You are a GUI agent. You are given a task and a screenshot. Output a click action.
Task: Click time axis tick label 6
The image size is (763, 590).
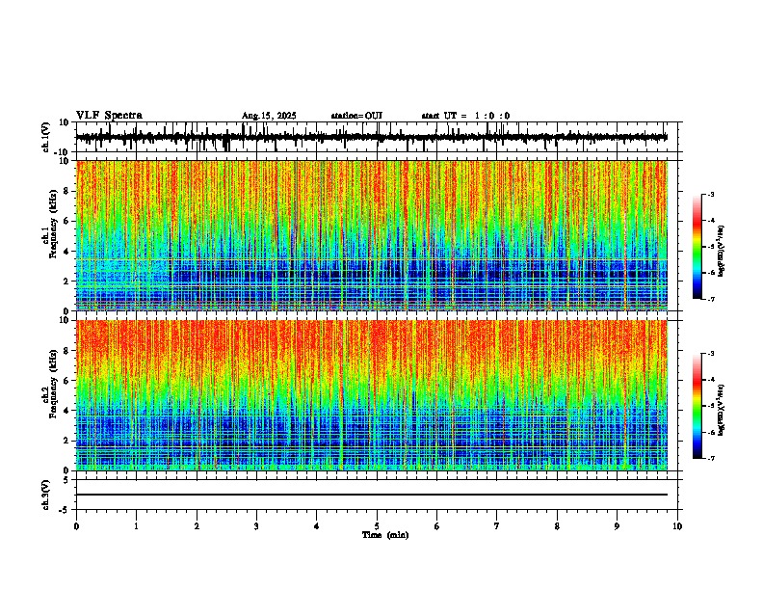coord(437,526)
